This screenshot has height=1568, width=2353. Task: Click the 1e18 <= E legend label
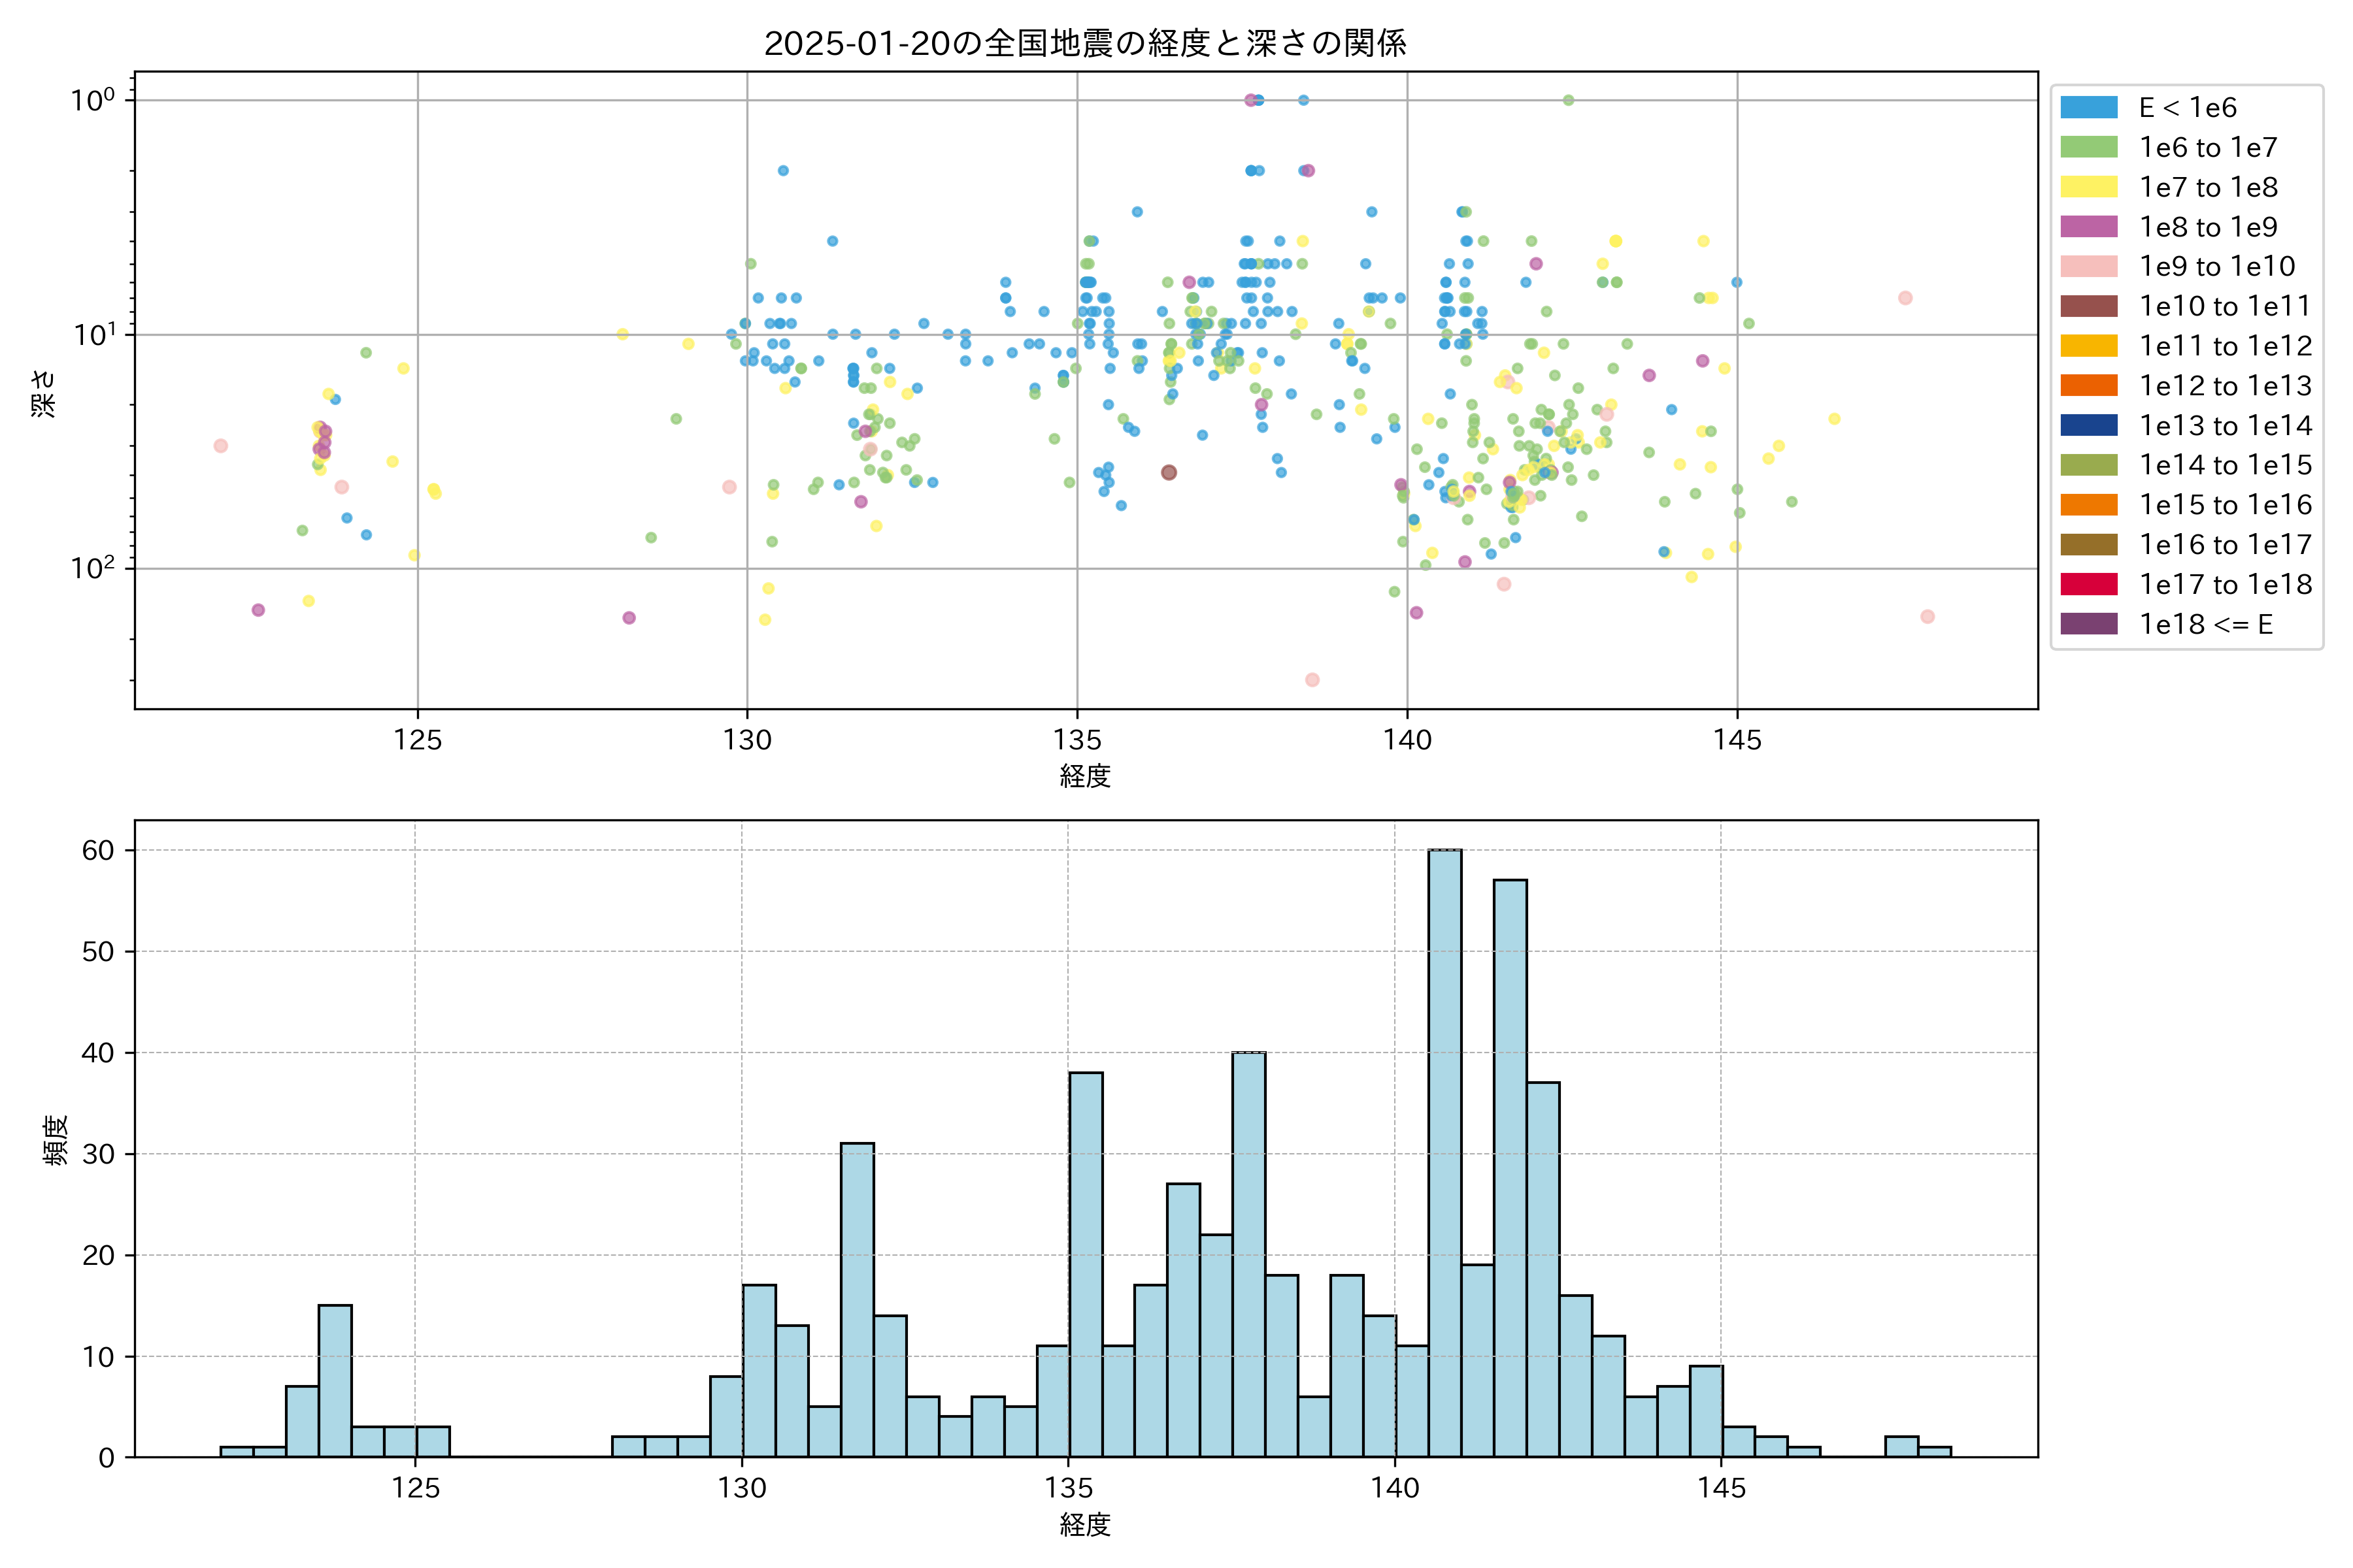click(2206, 625)
